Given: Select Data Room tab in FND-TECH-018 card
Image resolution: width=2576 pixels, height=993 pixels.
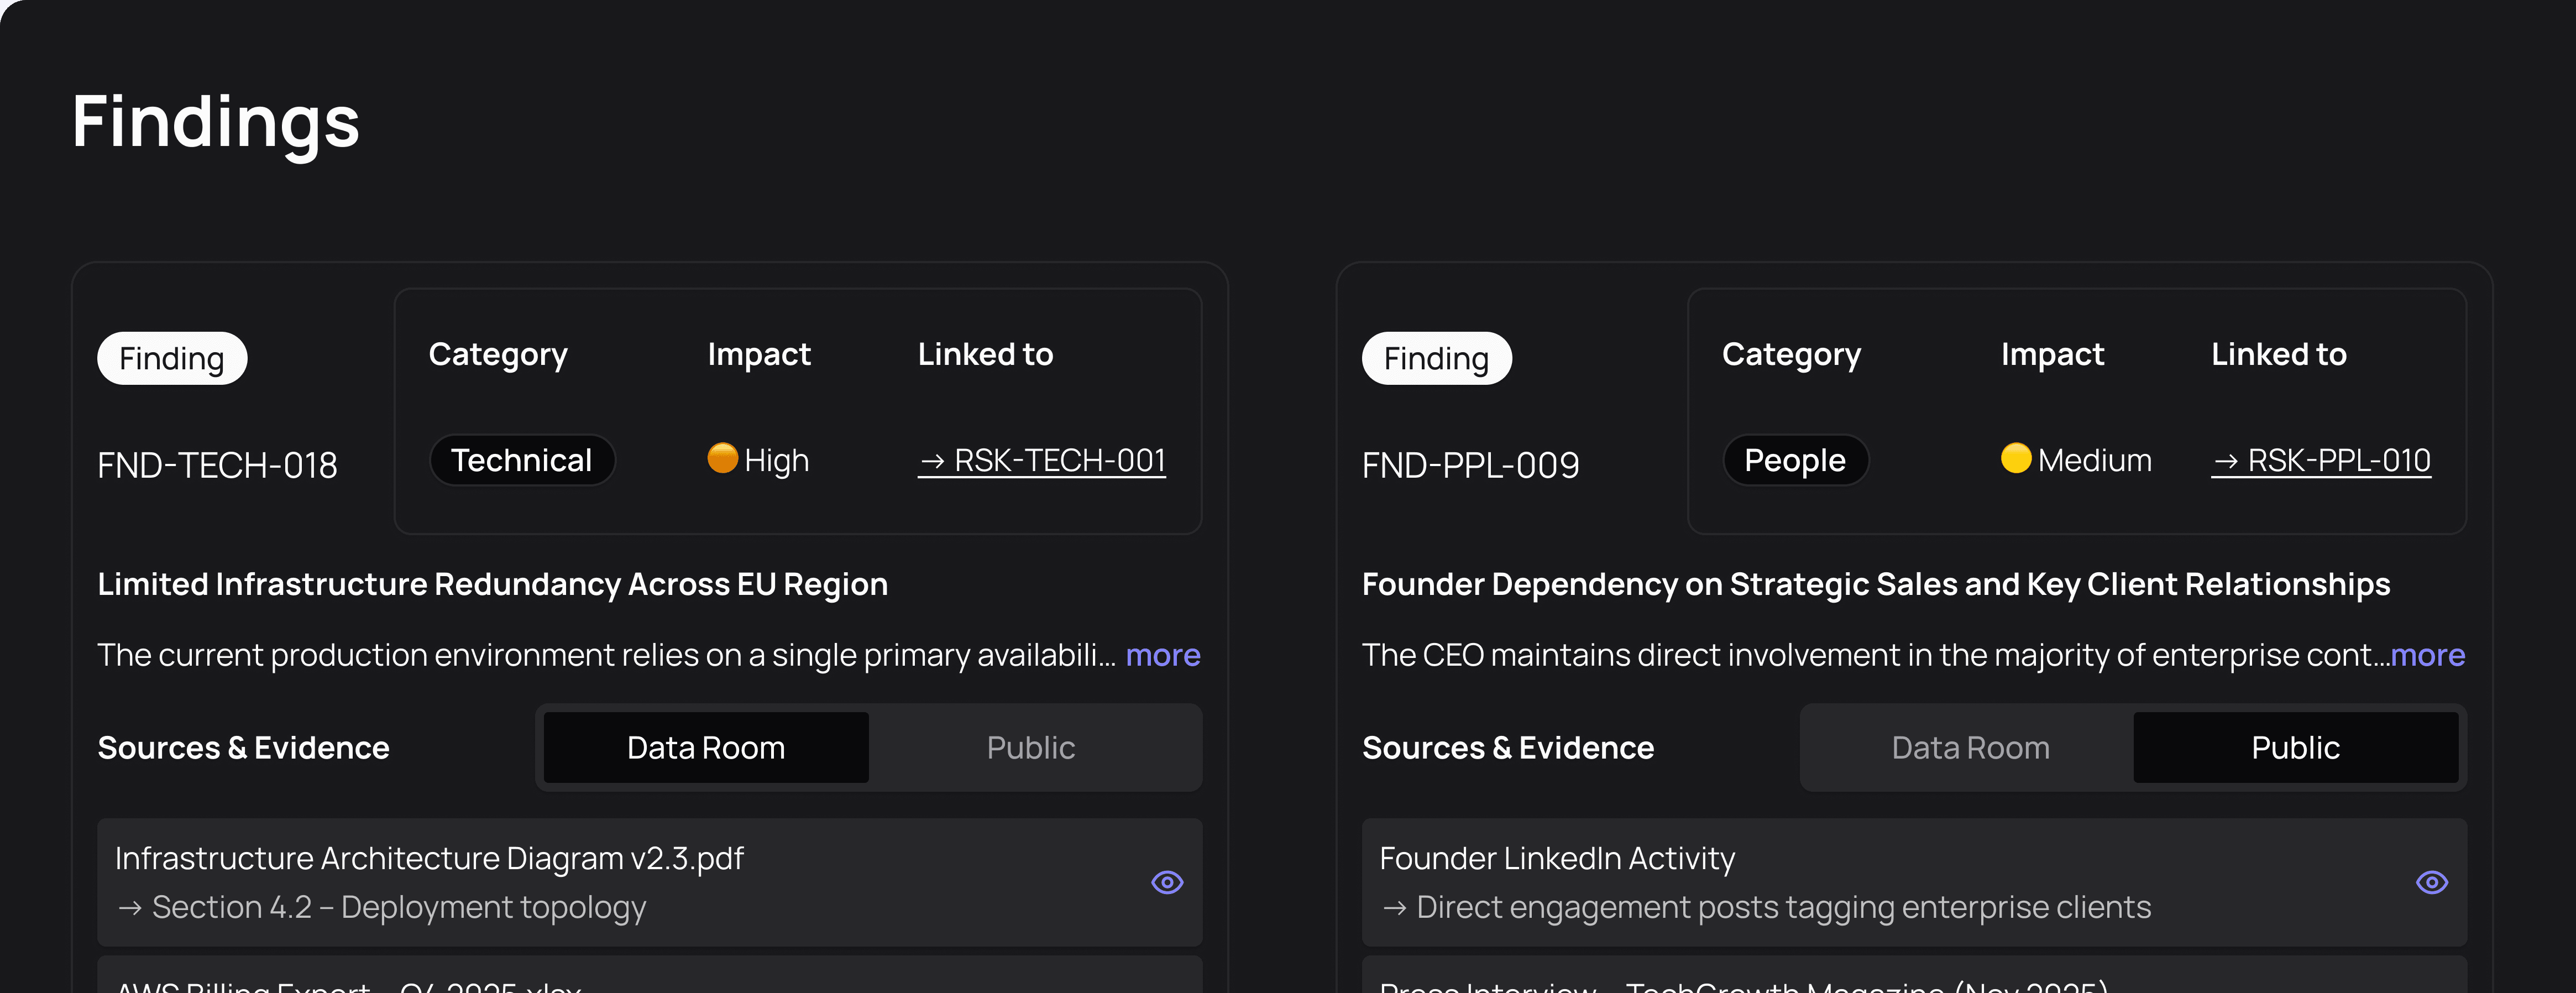Looking at the screenshot, I should (705, 747).
